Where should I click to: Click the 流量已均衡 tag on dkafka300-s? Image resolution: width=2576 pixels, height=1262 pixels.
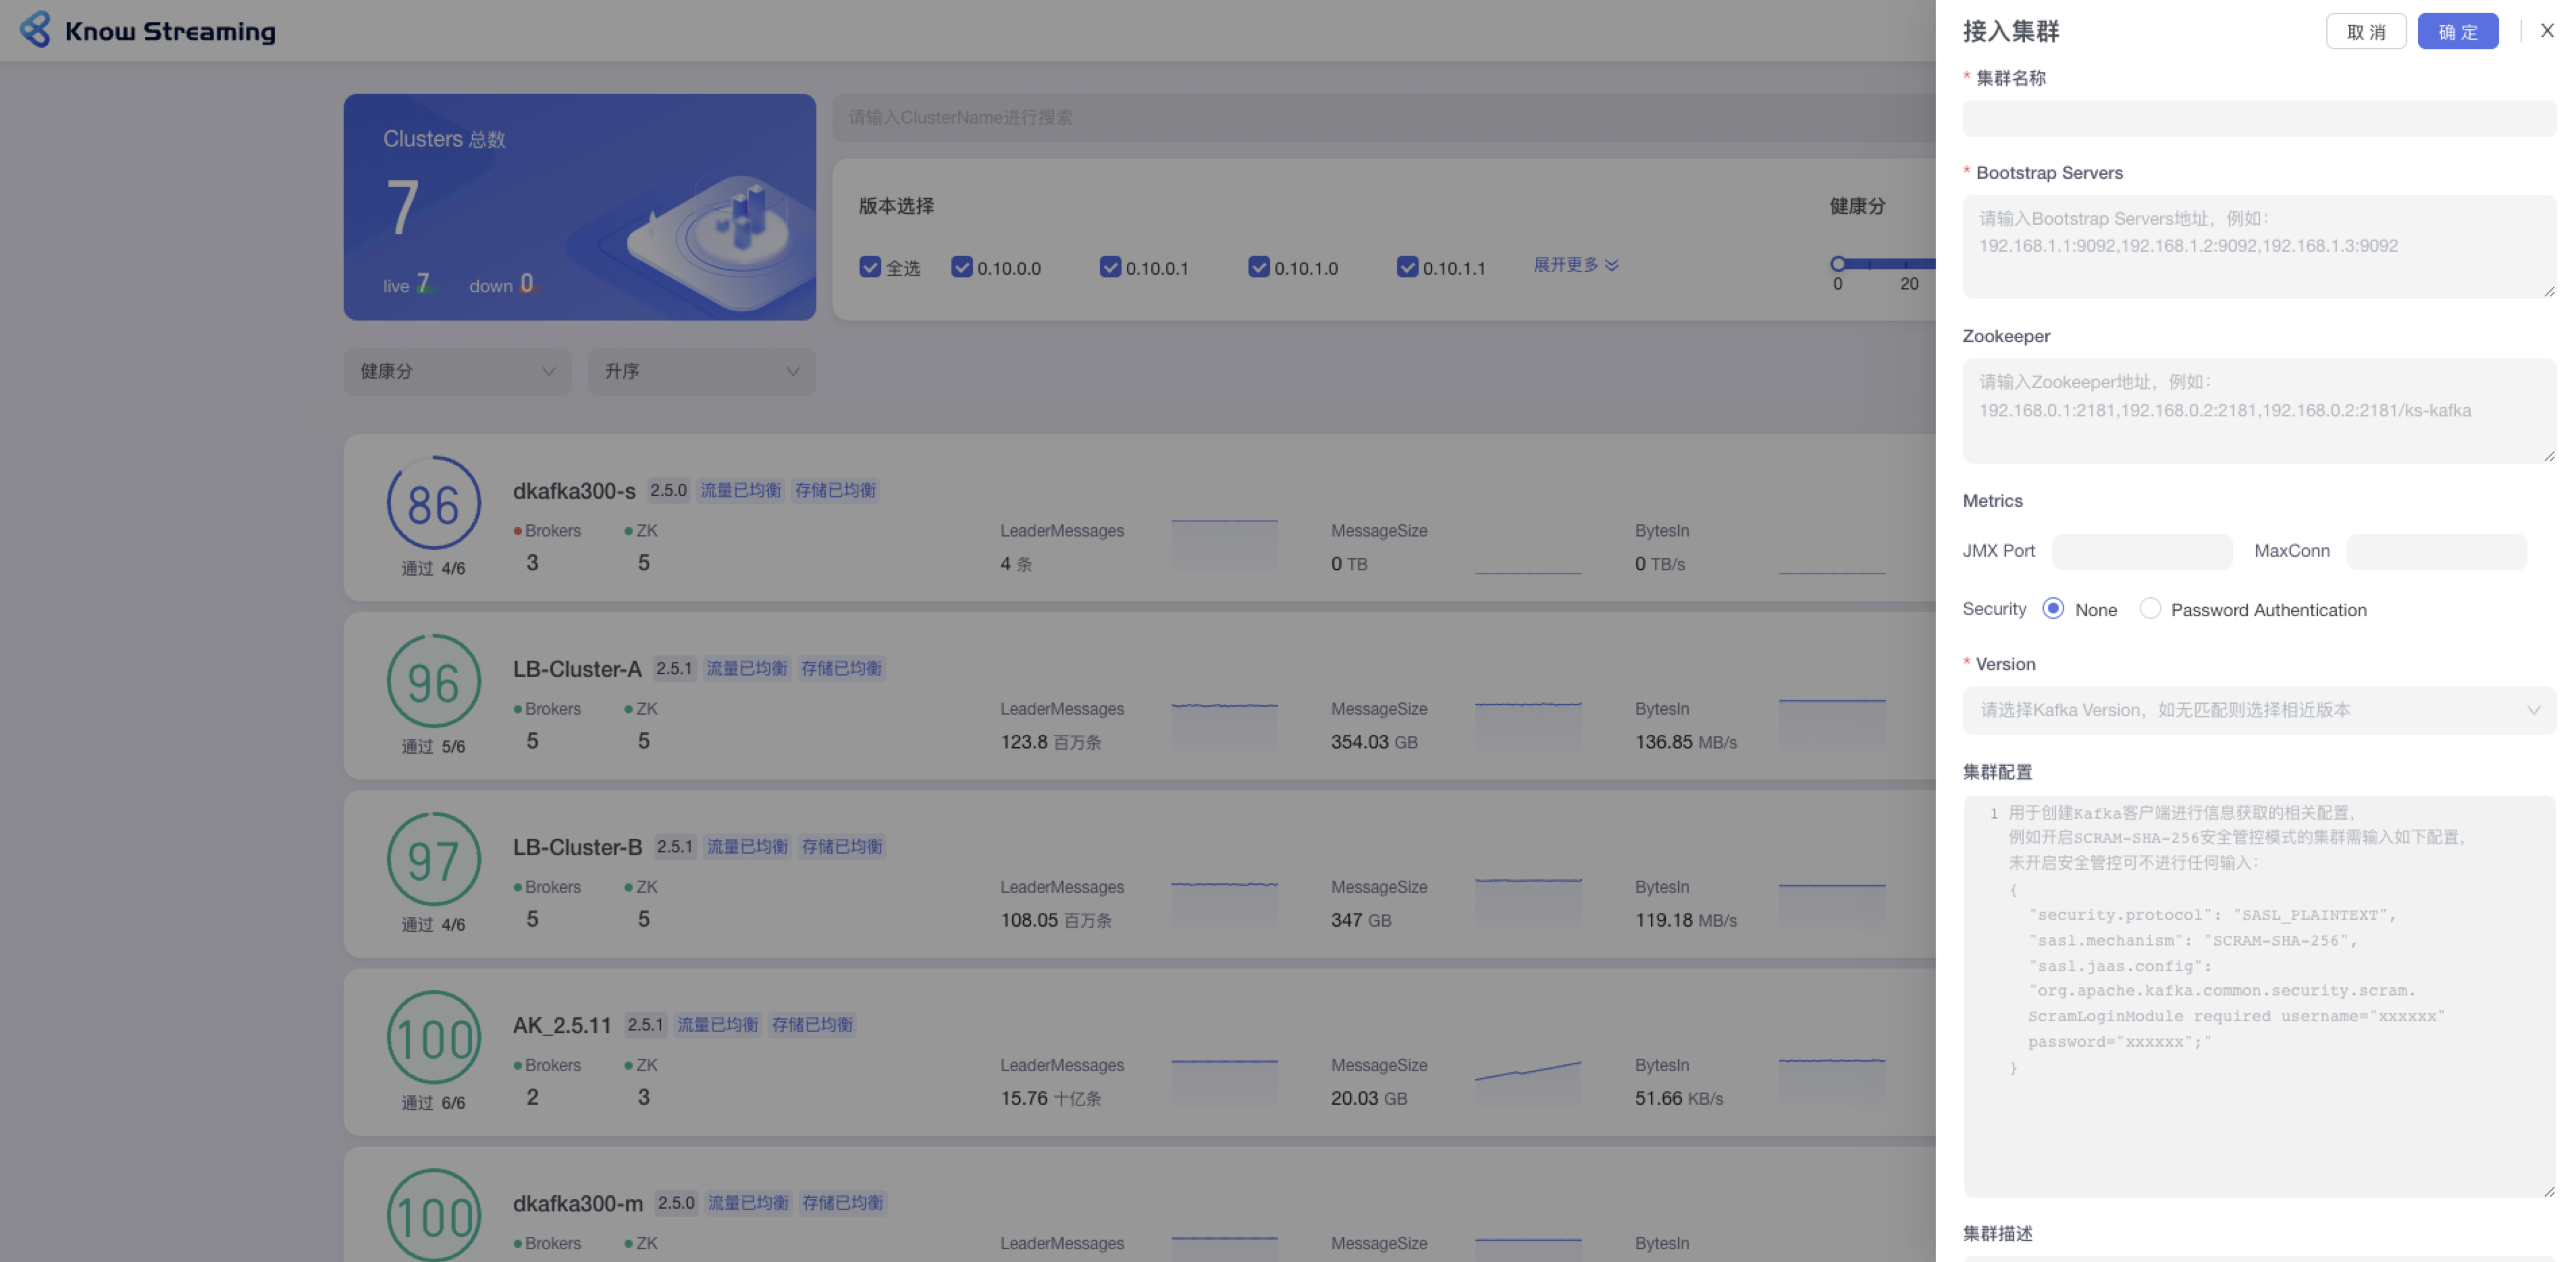pos(740,491)
